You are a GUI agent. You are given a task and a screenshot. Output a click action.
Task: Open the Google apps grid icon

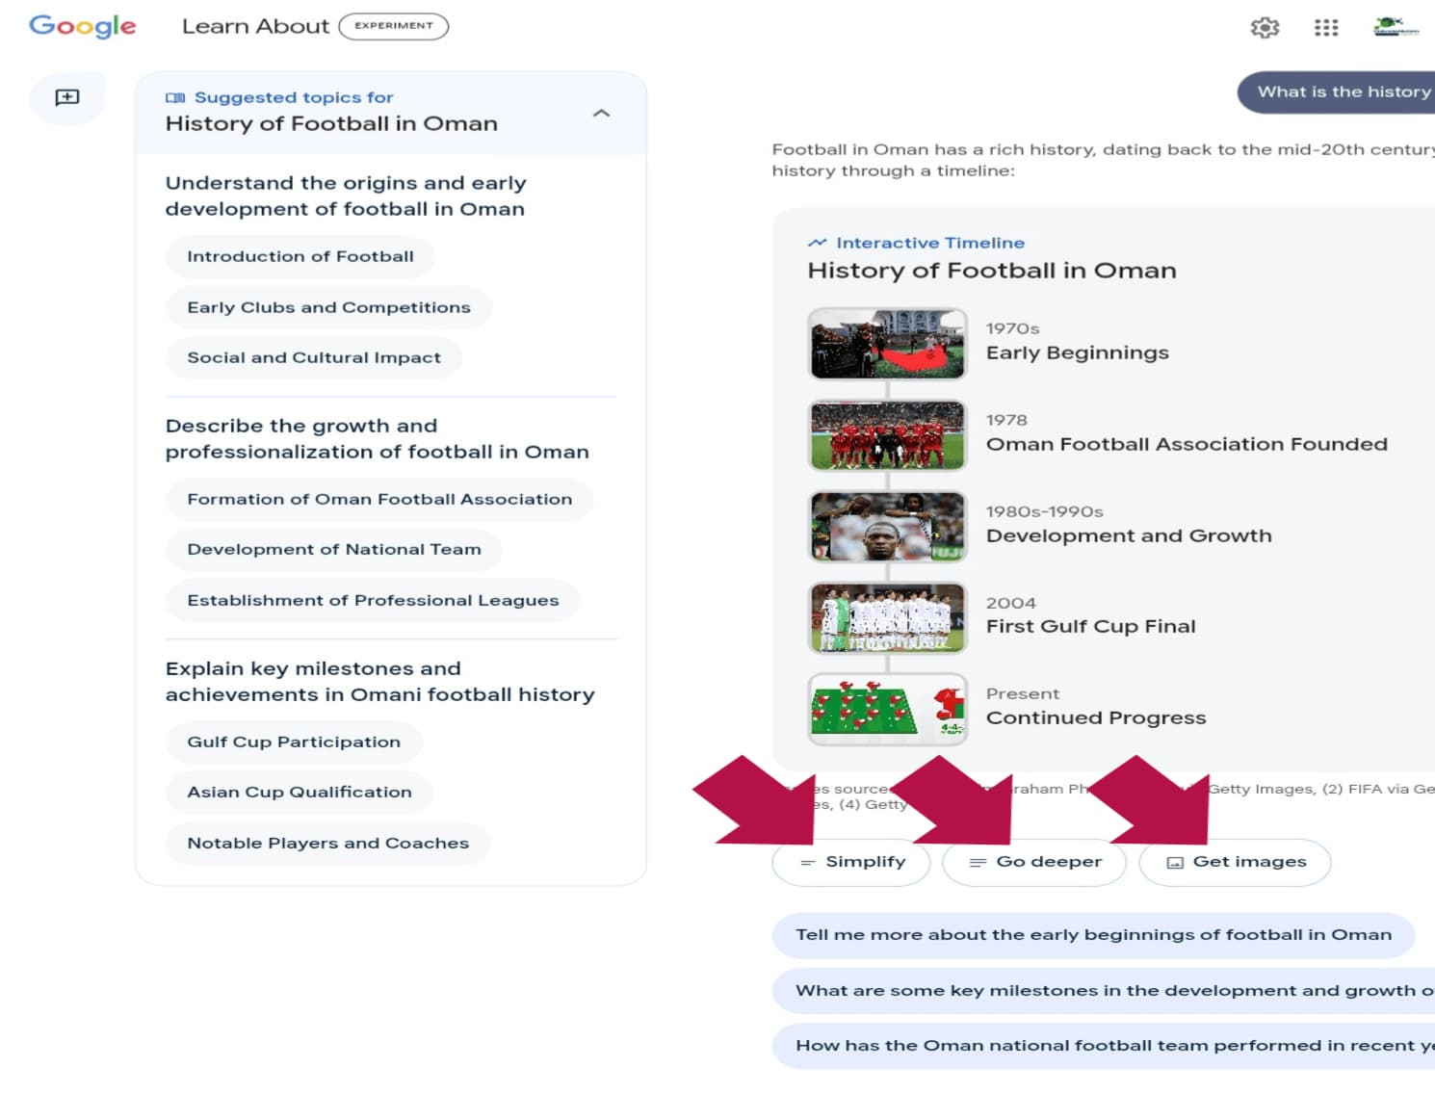tap(1326, 27)
